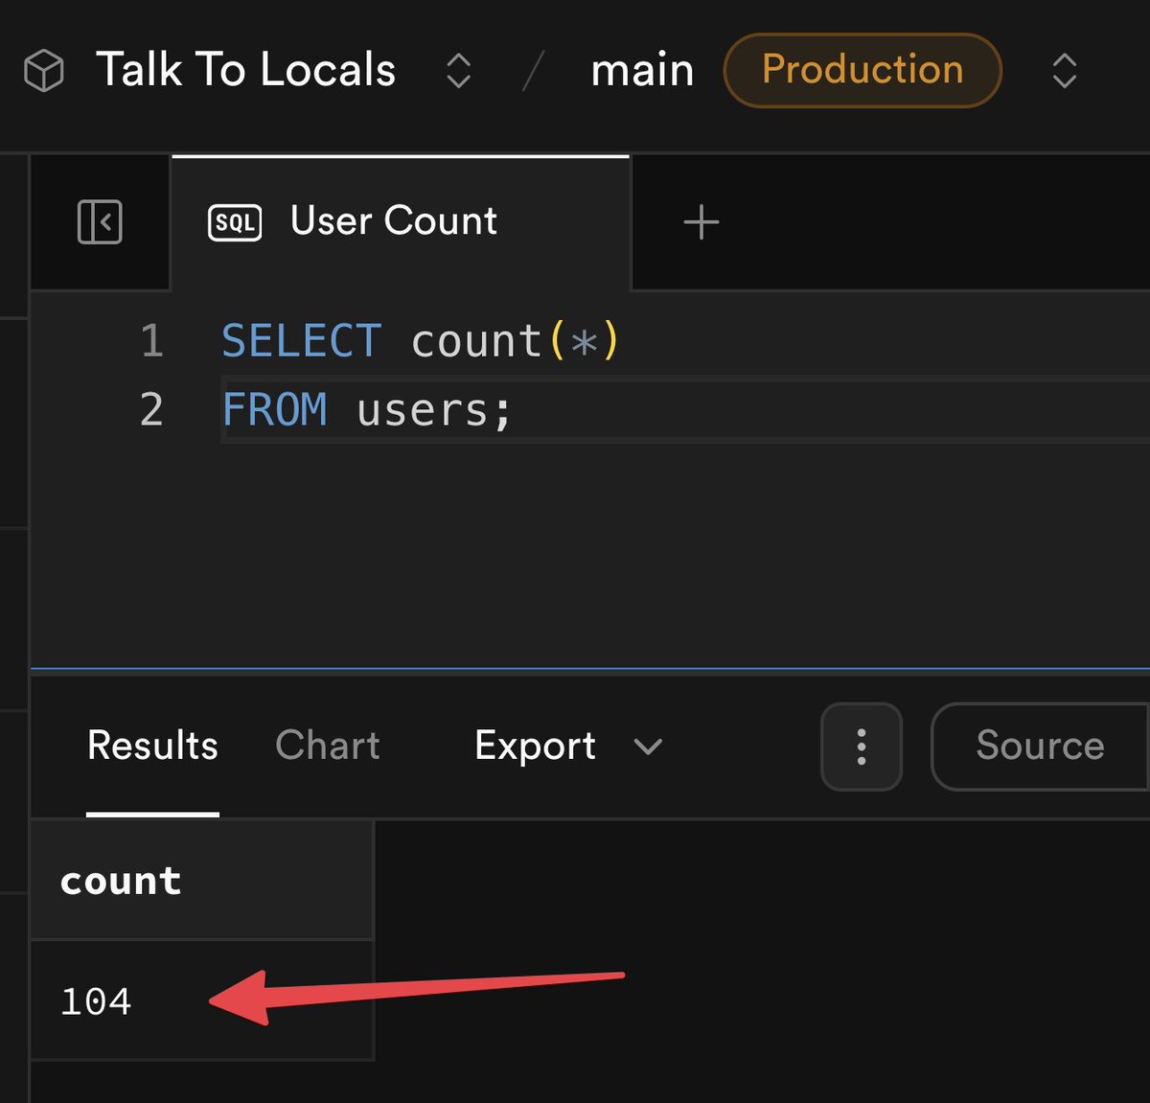
Task: Select the User Count query tab
Action: click(x=393, y=221)
